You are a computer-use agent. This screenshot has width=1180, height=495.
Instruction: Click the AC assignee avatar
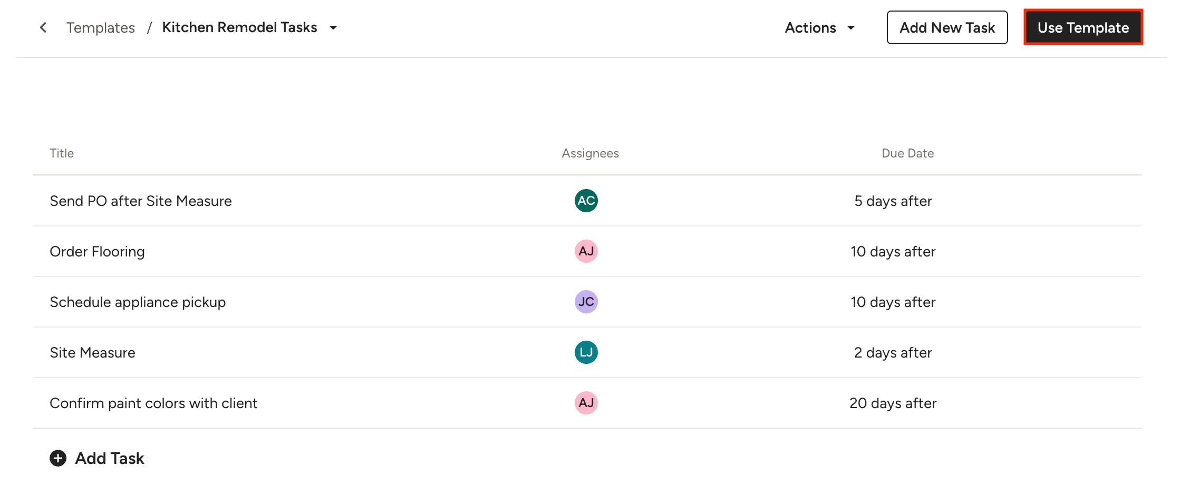(x=586, y=201)
